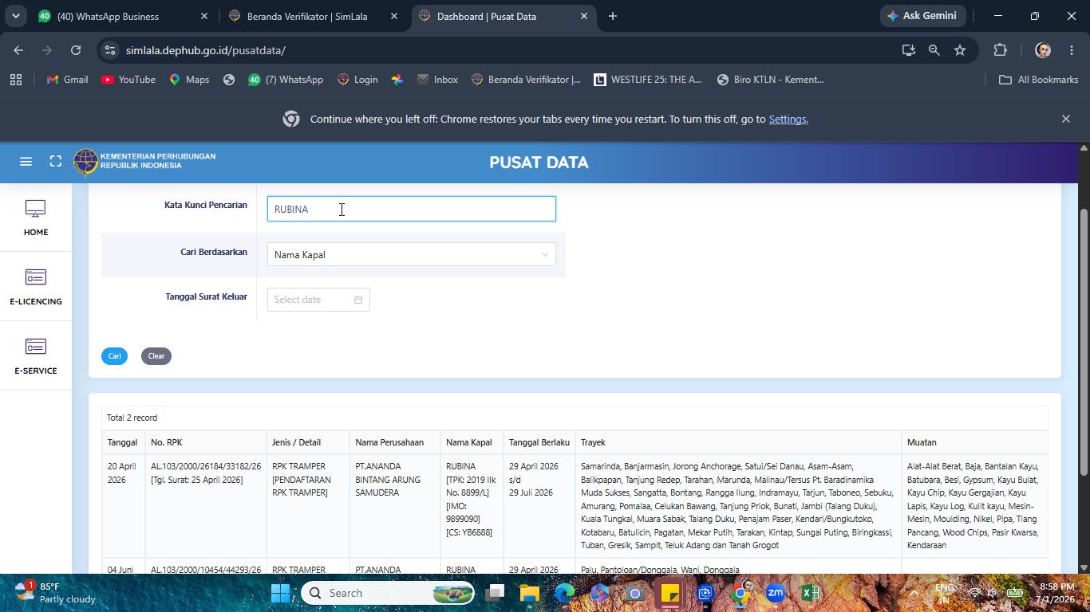View site information for simlala.dephub.go.id
The image size is (1090, 612).
(x=110, y=50)
